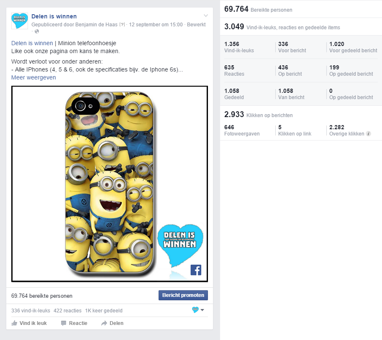The height and width of the screenshot is (340, 382).
Task: Click the thumbs-up Vind ik leuk icon
Action: click(x=14, y=323)
